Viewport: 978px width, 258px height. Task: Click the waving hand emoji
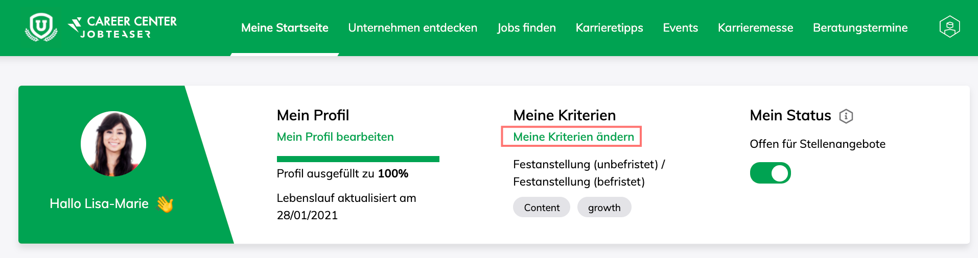point(165,204)
